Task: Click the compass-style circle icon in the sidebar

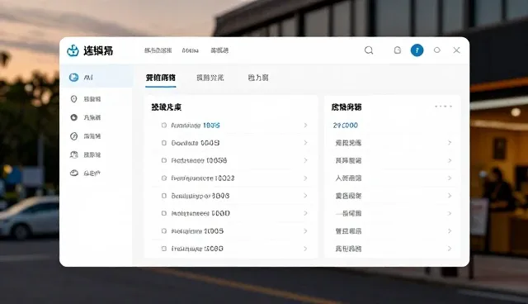Action: (74, 136)
